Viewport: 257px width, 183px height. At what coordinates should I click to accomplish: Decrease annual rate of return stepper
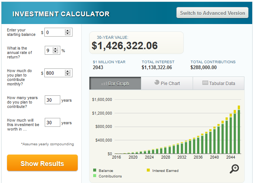55,52
